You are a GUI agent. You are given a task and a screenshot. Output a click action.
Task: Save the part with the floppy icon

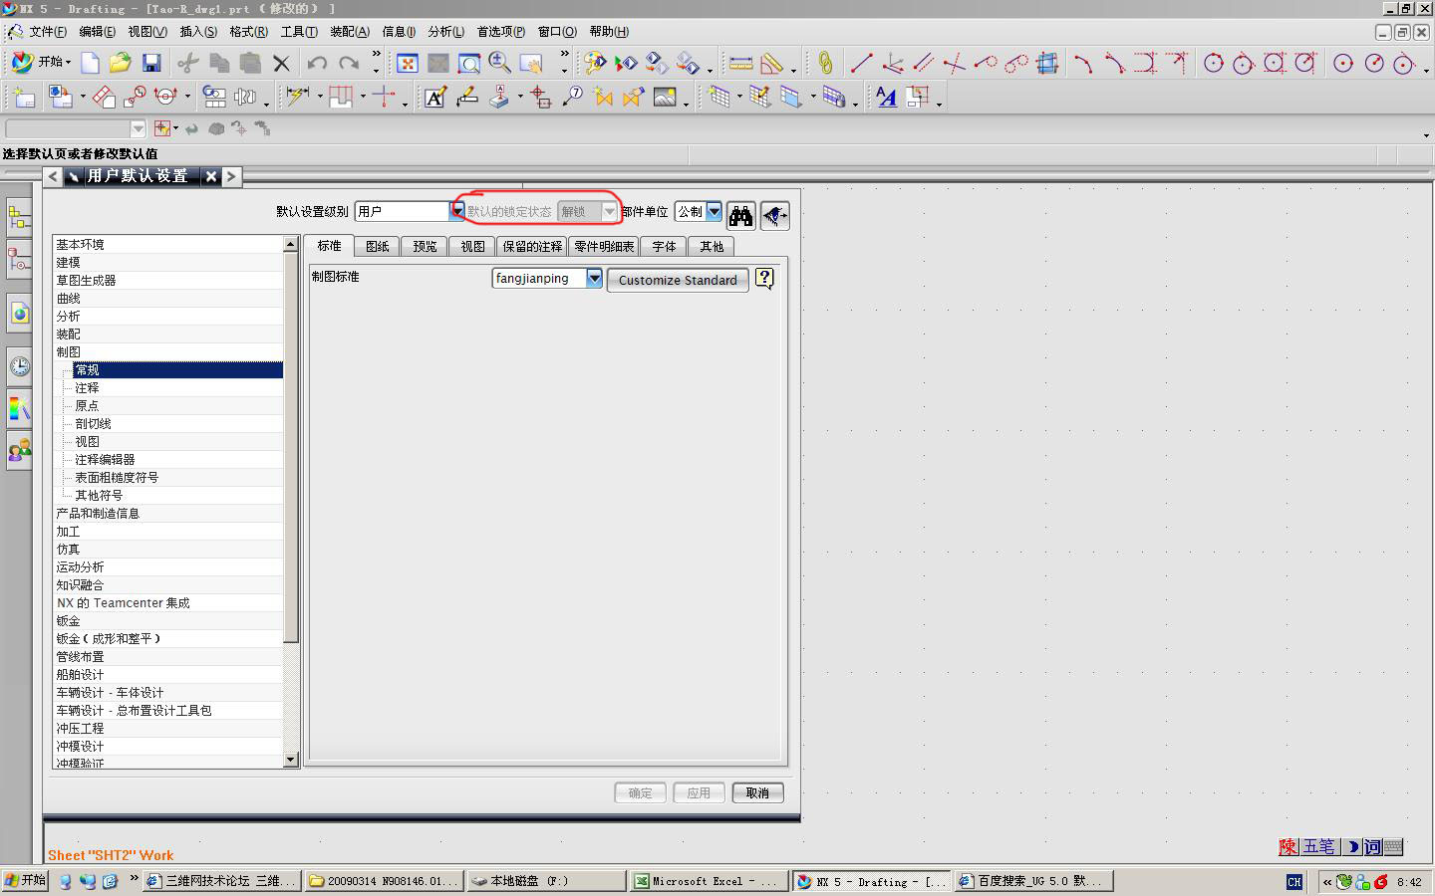151,64
